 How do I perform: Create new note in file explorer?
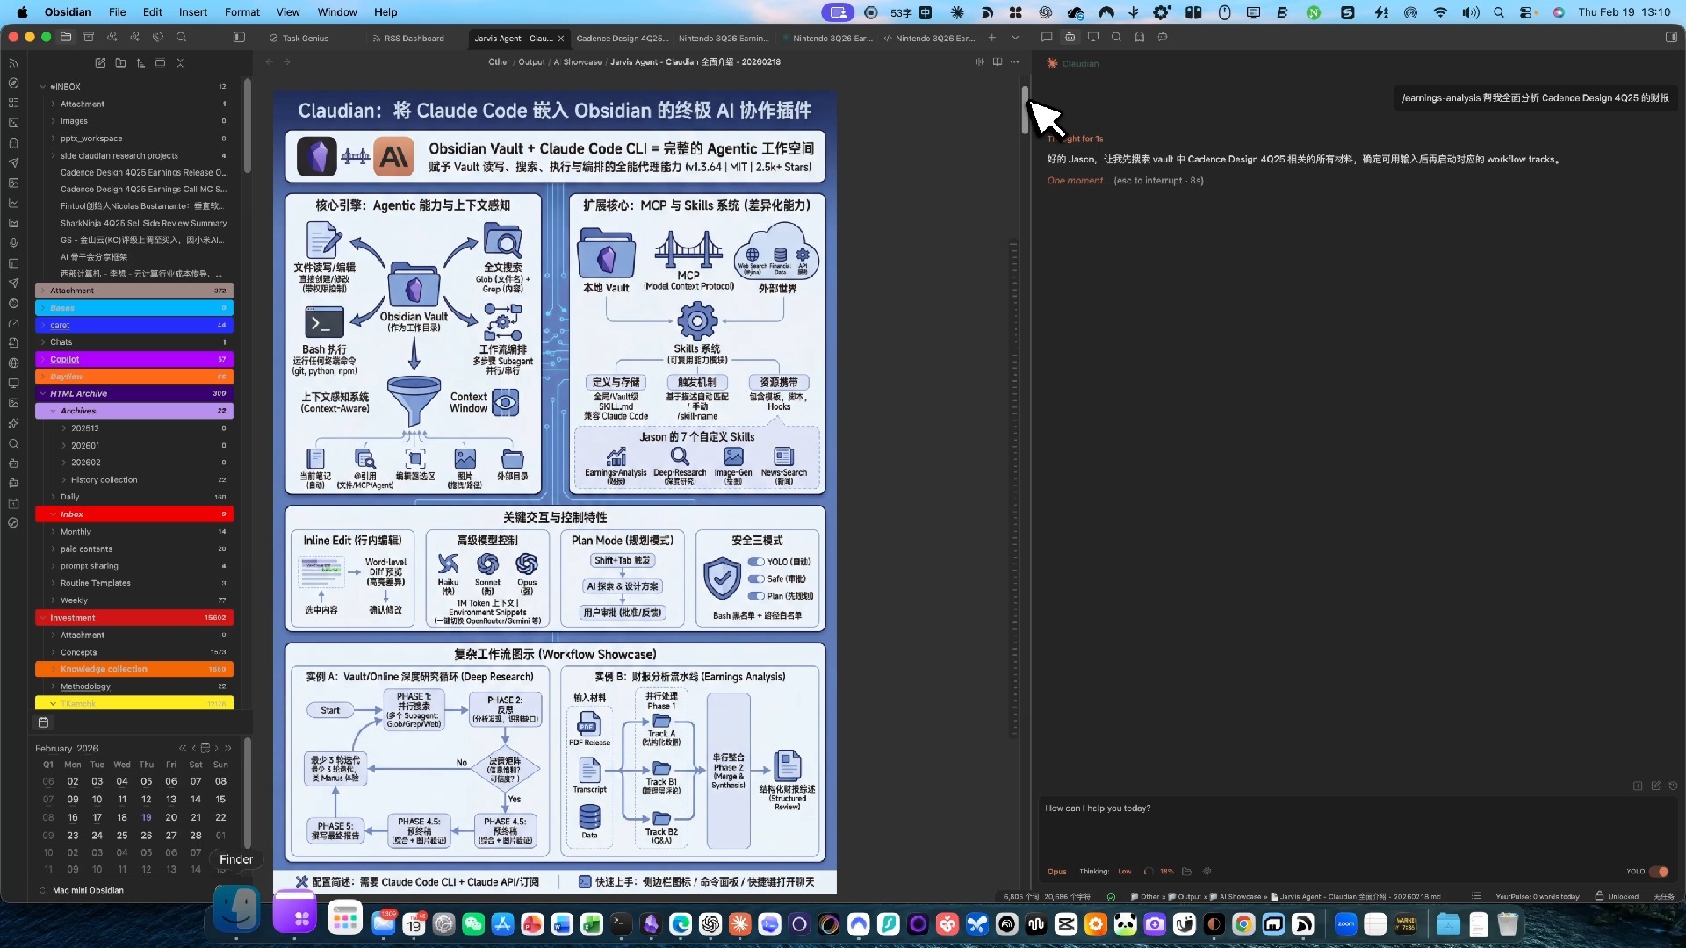pyautogui.click(x=100, y=63)
